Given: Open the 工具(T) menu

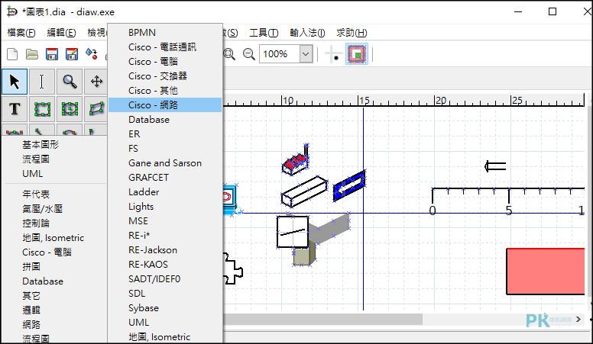Looking at the screenshot, I should 264,33.
